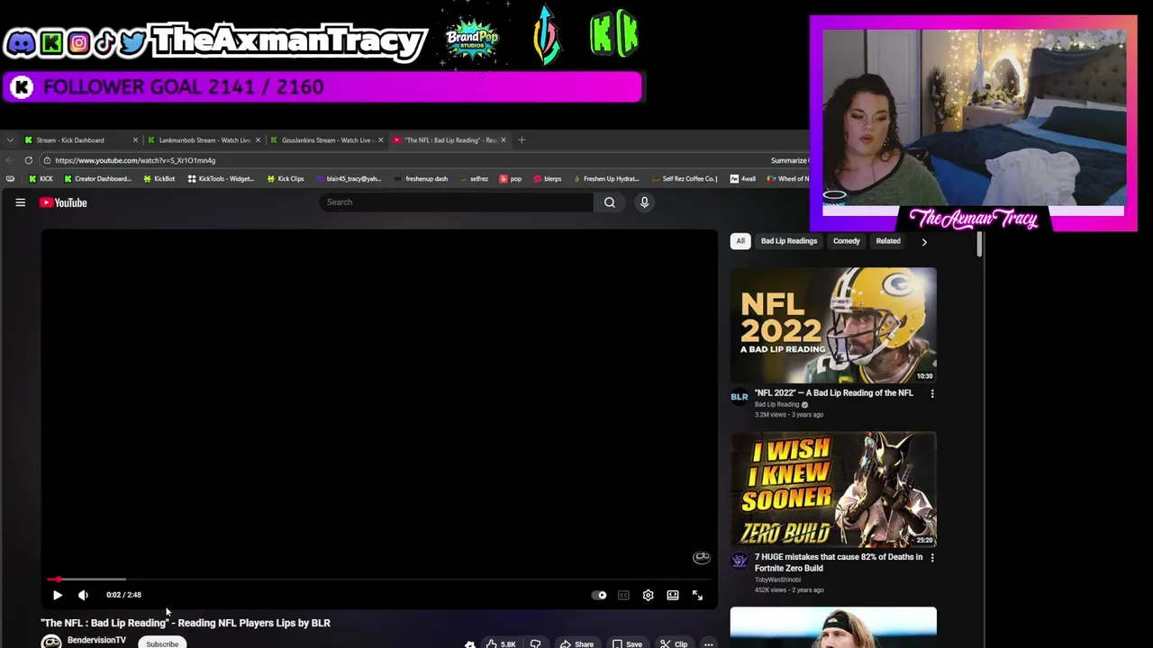
Task: Select the All filter chip
Action: point(740,241)
